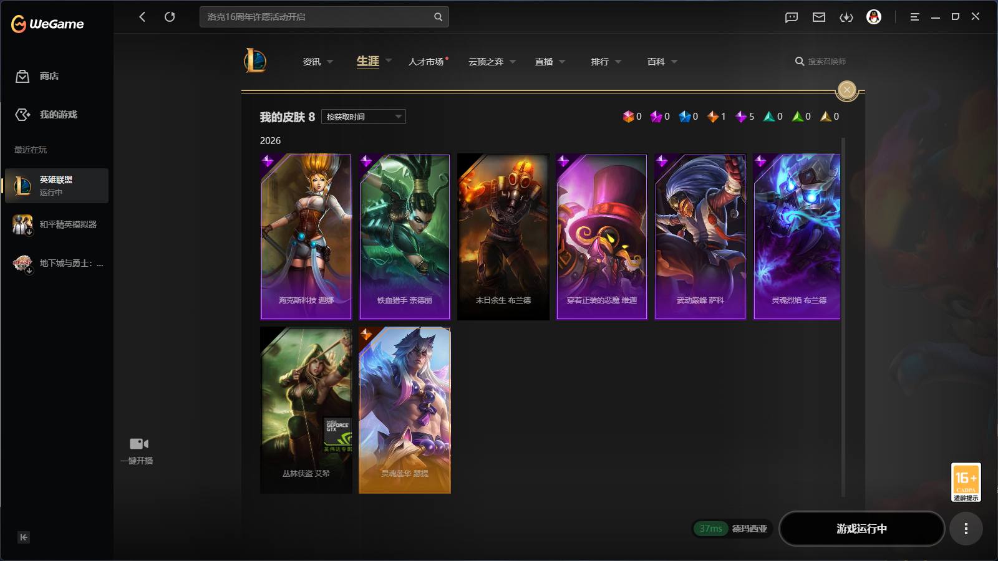The image size is (998, 561).
Task: Select 和平精英模拟器 in the recently played list
Action: click(x=57, y=224)
